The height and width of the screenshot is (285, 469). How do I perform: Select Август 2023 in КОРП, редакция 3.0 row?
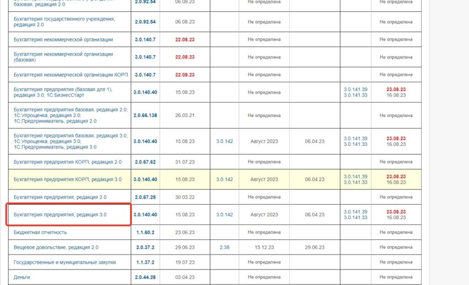pyautogui.click(x=264, y=179)
